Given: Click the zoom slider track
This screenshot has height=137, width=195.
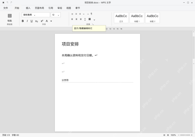Looking at the screenshot, I should point(185,135).
